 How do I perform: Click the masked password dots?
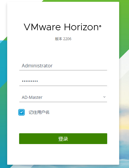click(30, 81)
